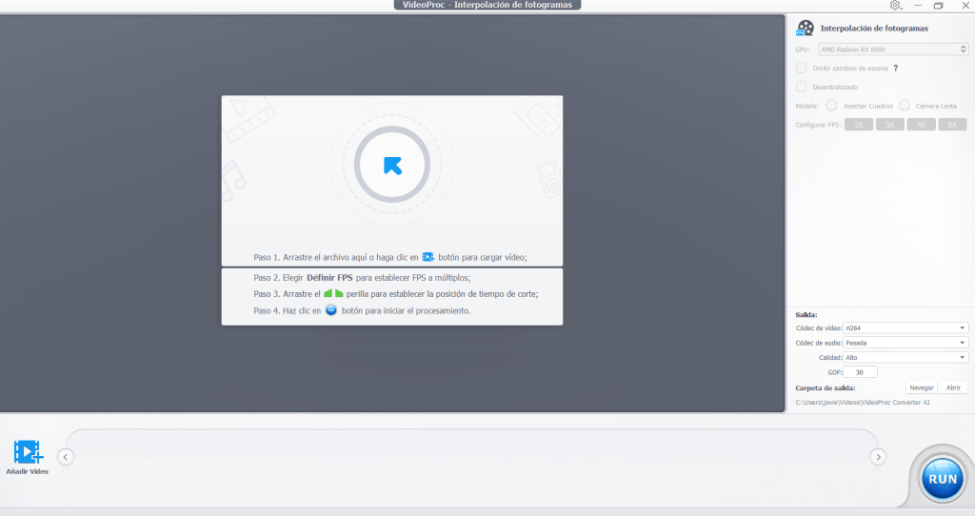This screenshot has width=975, height=516.
Task: Set FPS multiplier to 5X
Action: [x=952, y=125]
